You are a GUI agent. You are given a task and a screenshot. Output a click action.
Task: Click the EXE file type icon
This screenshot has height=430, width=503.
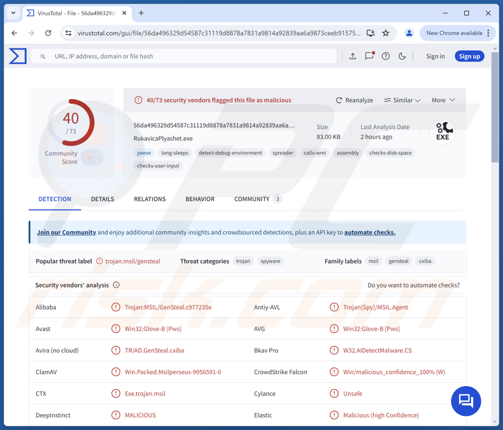[x=443, y=132]
